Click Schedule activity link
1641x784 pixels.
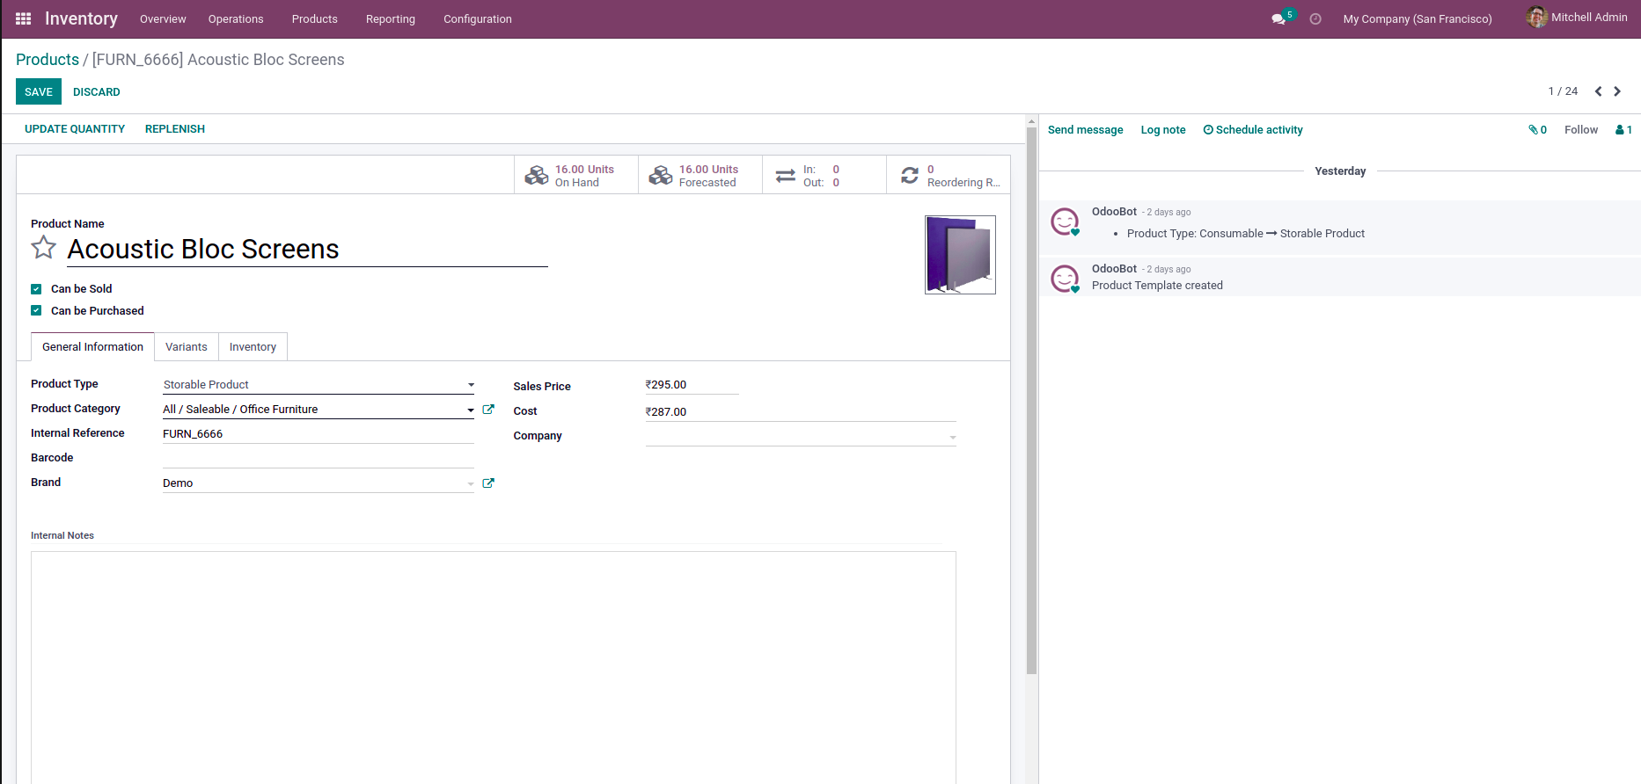pyautogui.click(x=1253, y=130)
